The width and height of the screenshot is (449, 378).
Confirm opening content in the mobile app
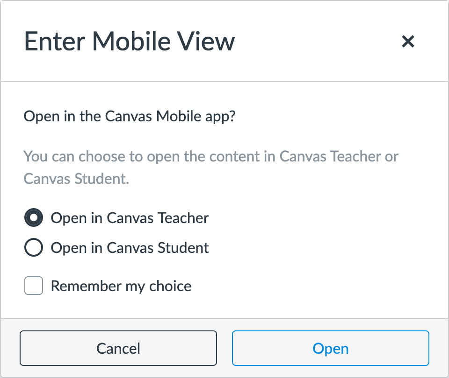pos(330,348)
